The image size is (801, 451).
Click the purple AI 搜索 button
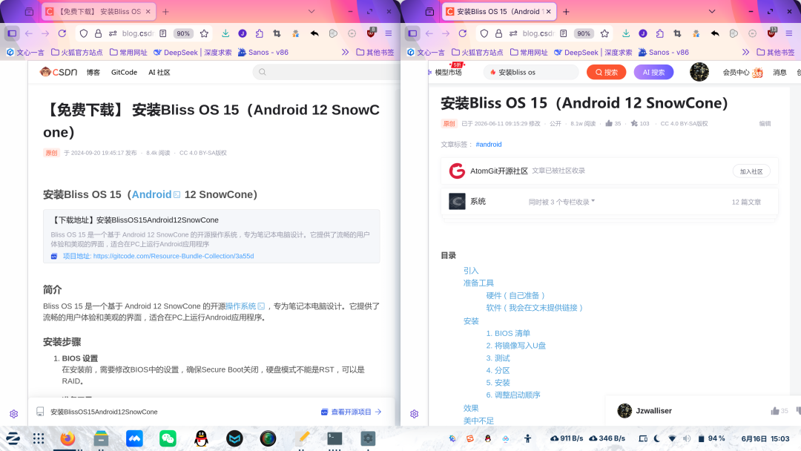(x=653, y=72)
